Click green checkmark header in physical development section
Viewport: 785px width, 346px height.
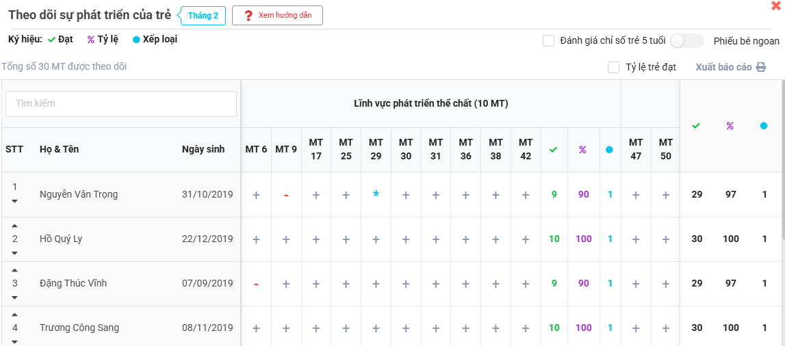(x=554, y=150)
